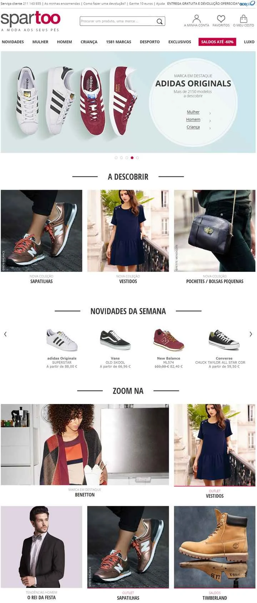
Task: Open A Minha Conta account icon
Action: coord(196,19)
